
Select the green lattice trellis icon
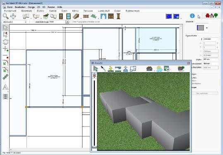click(94, 16)
